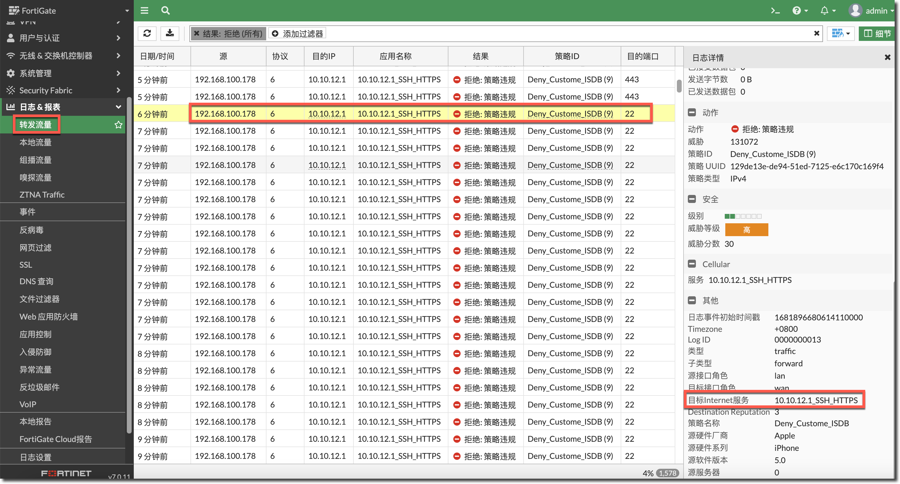Click the download logs icon
Image resolution: width=900 pixels, height=484 pixels.
[170, 33]
